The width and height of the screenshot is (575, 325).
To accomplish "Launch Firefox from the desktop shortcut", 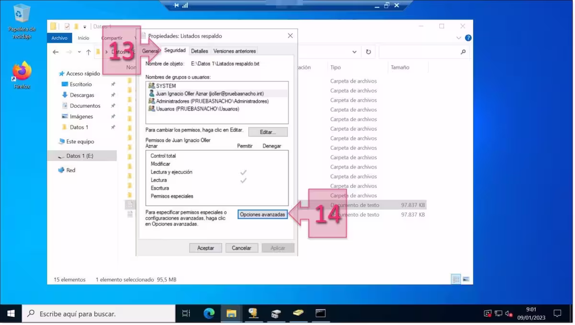I will coord(22,75).
